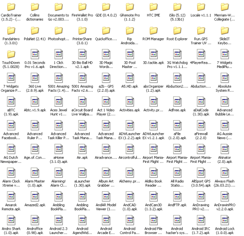The width and height of the screenshot is (244, 236).
Task: Open the HTC IME folder
Action: click(153, 7)
